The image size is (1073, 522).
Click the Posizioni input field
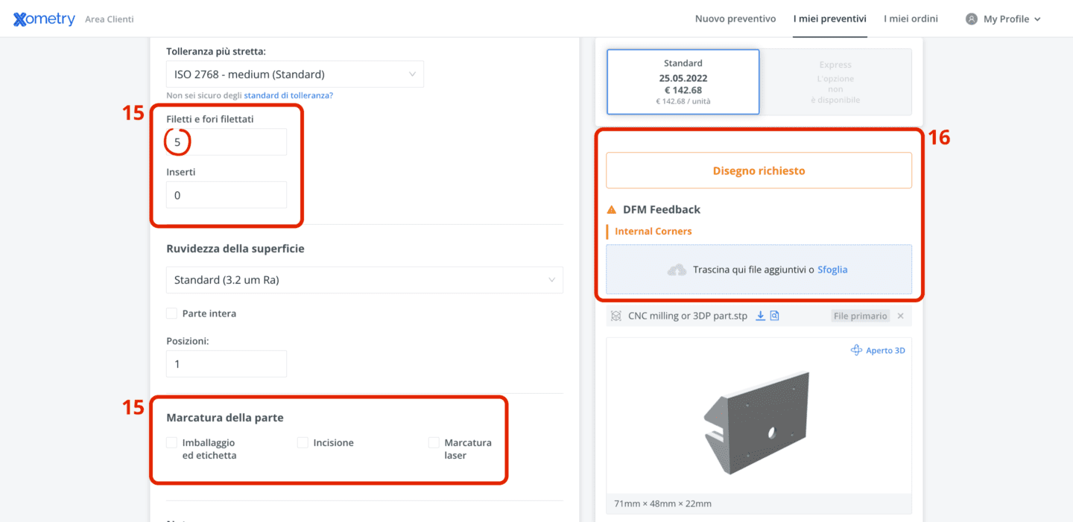point(227,364)
